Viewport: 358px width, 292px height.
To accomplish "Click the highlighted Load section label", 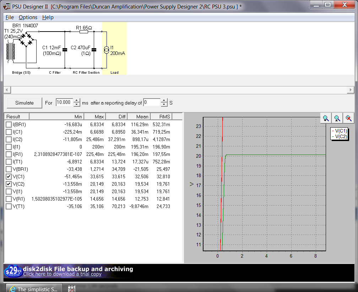I will tap(114, 72).
